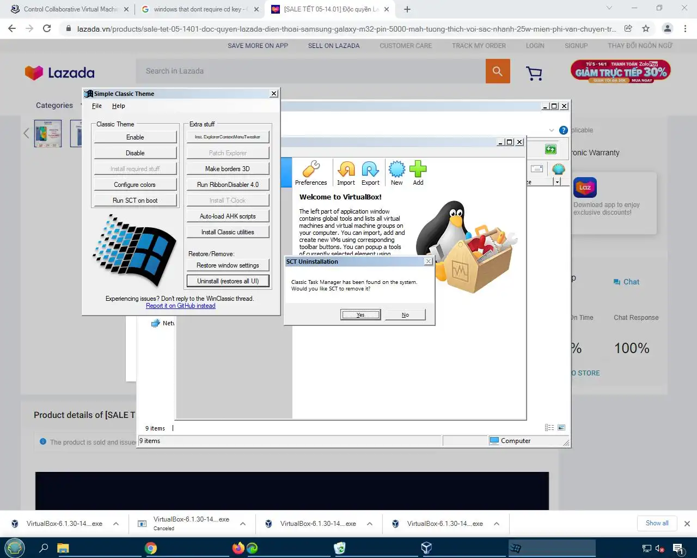Expand Canceled VirtualBox download chevron

pyautogui.click(x=243, y=524)
